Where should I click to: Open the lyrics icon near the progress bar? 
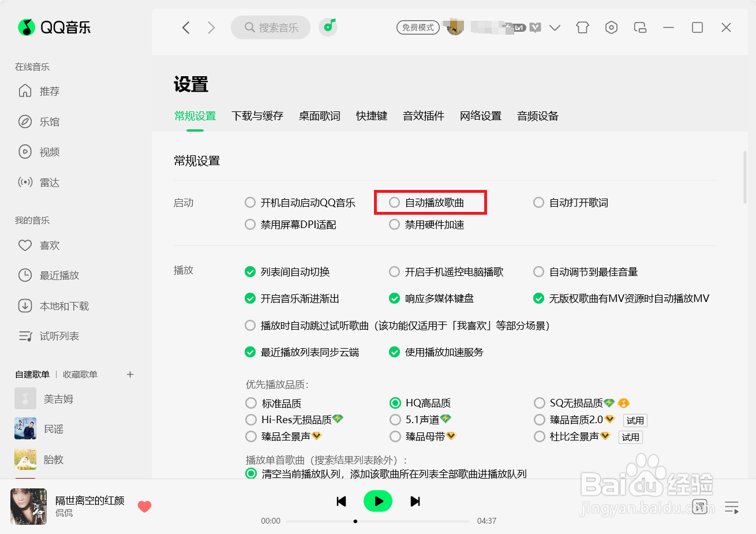[699, 506]
